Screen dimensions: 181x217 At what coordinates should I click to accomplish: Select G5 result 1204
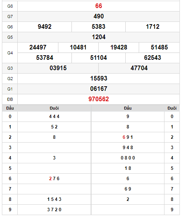click(99, 37)
